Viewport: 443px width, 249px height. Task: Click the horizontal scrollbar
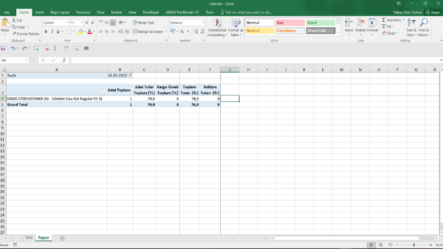[347, 238]
